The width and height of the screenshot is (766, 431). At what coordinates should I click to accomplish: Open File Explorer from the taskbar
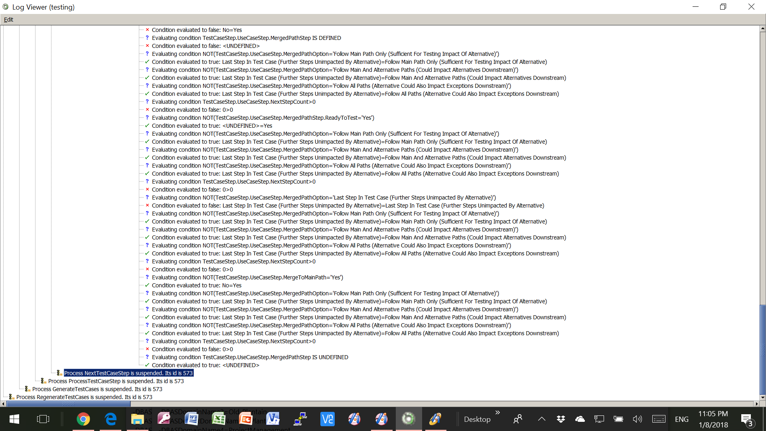137,419
